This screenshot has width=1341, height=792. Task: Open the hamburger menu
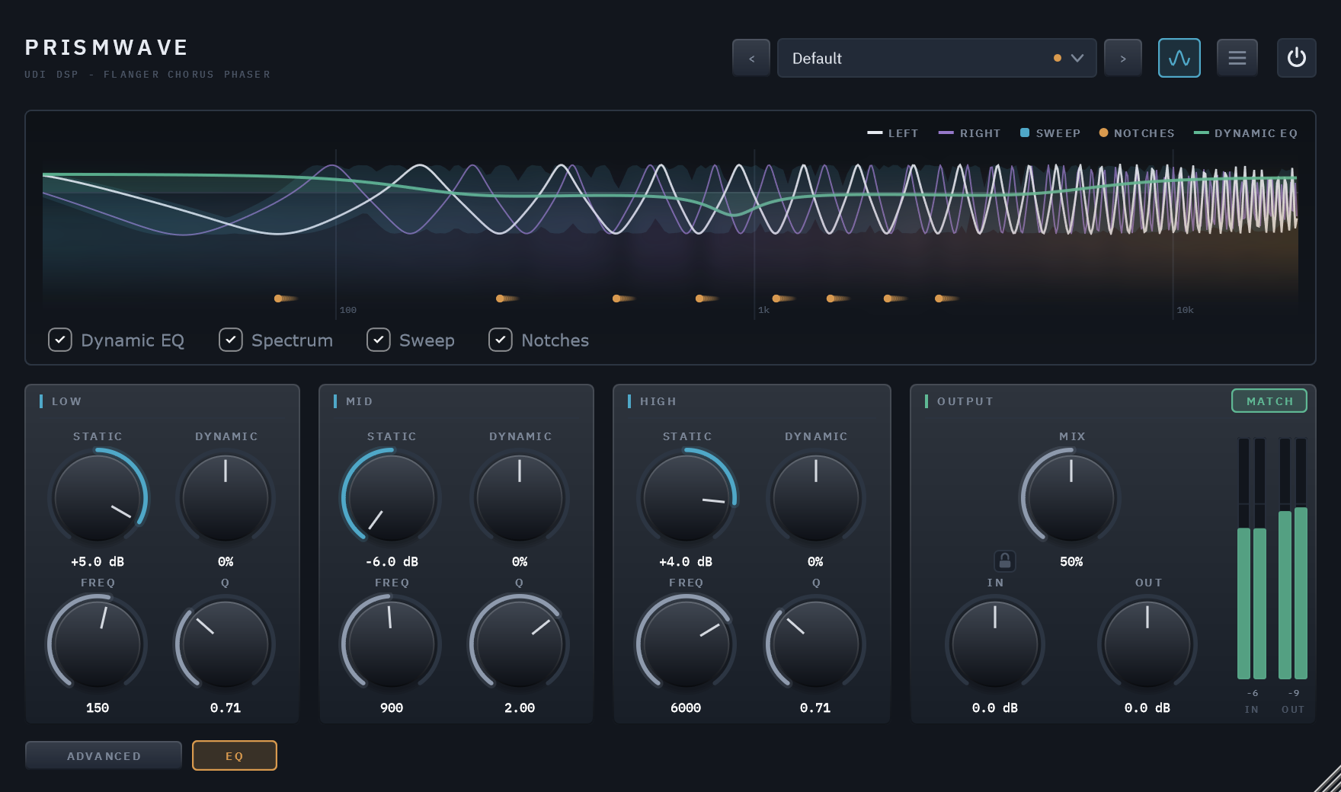coord(1237,58)
